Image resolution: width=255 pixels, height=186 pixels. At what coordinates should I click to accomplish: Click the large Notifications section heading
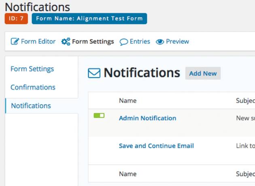point(142,73)
